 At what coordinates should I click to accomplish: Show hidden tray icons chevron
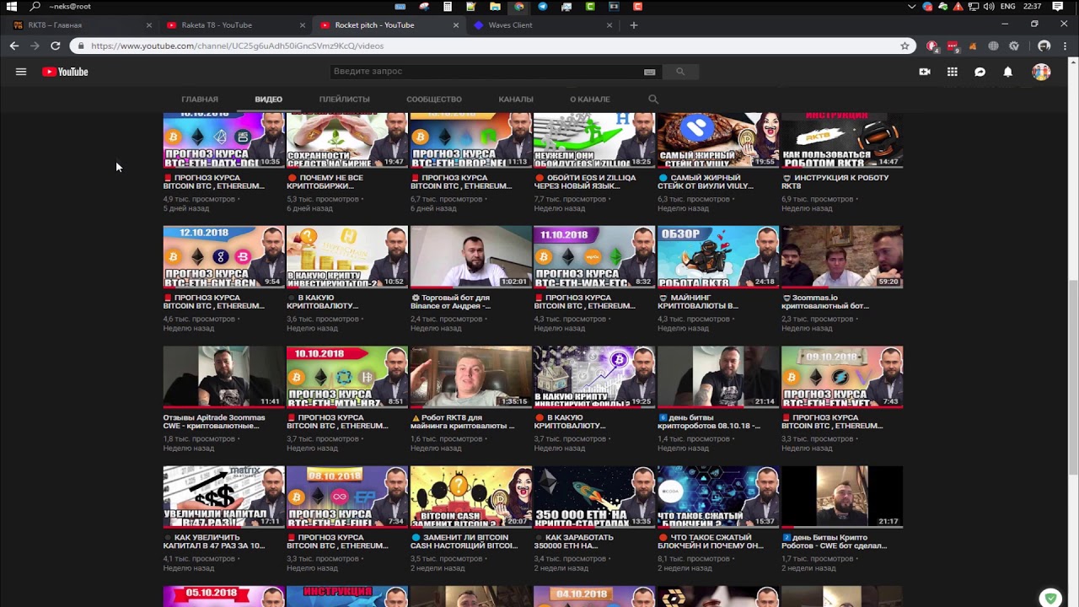911,6
